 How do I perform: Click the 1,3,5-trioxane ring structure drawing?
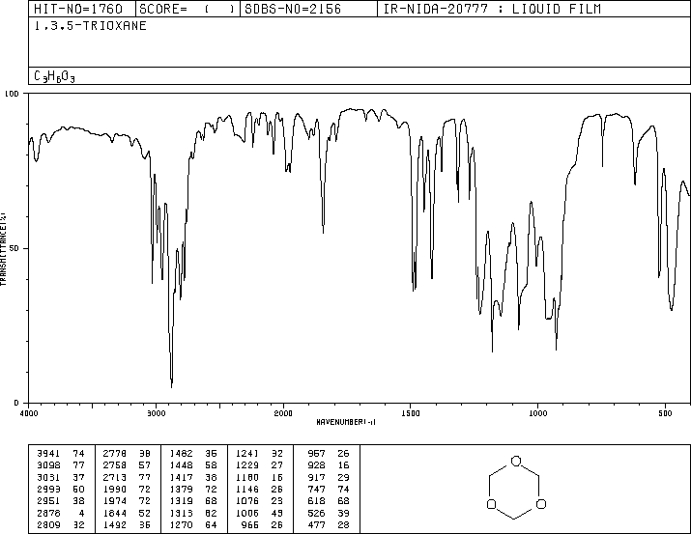click(516, 488)
